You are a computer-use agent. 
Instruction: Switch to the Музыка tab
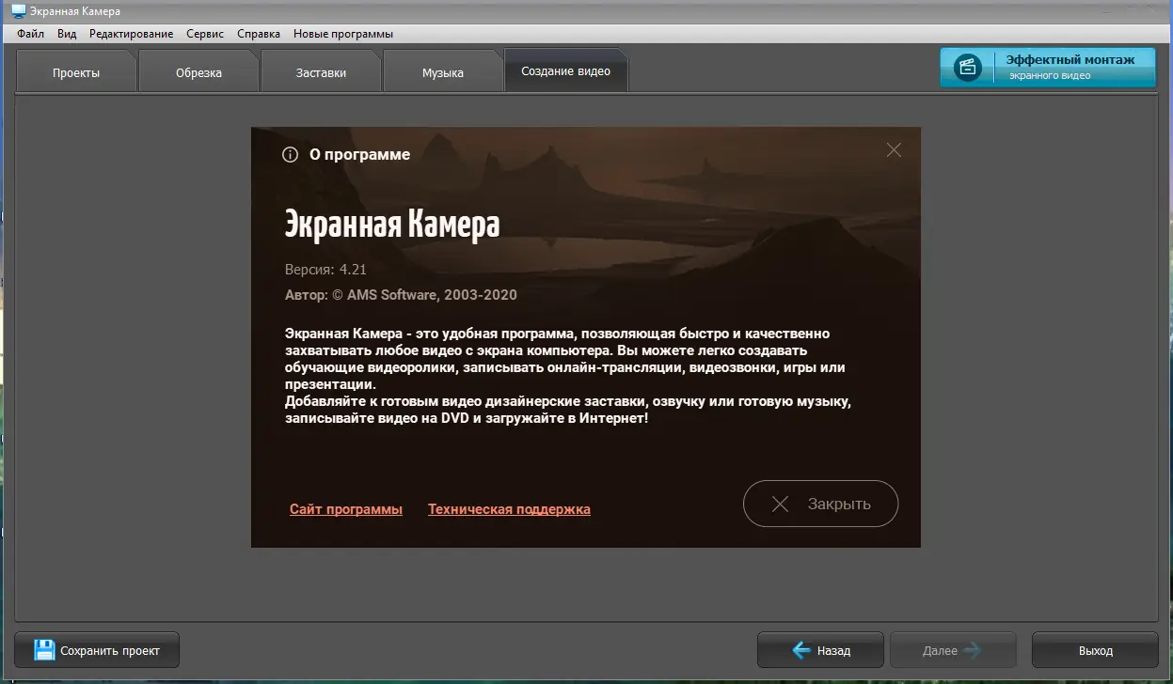(x=443, y=70)
